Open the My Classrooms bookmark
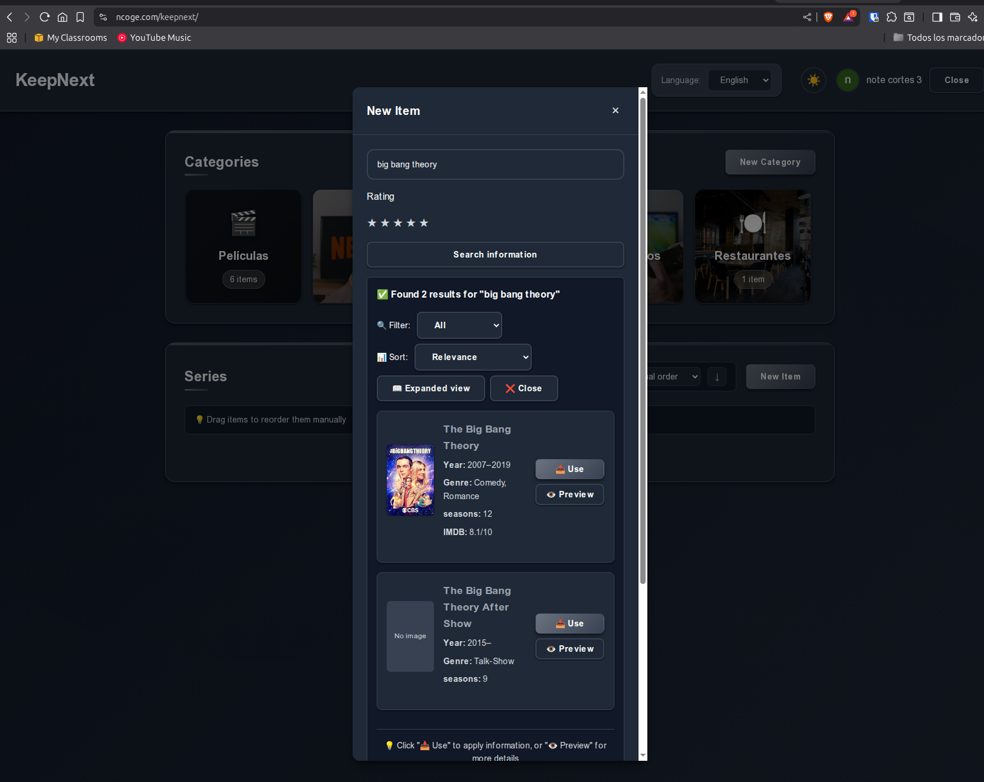Viewport: 984px width, 782px height. click(x=71, y=38)
